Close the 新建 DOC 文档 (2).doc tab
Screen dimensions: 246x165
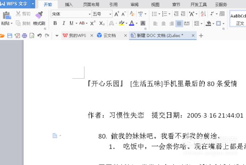pyautogui.click(x=193, y=36)
